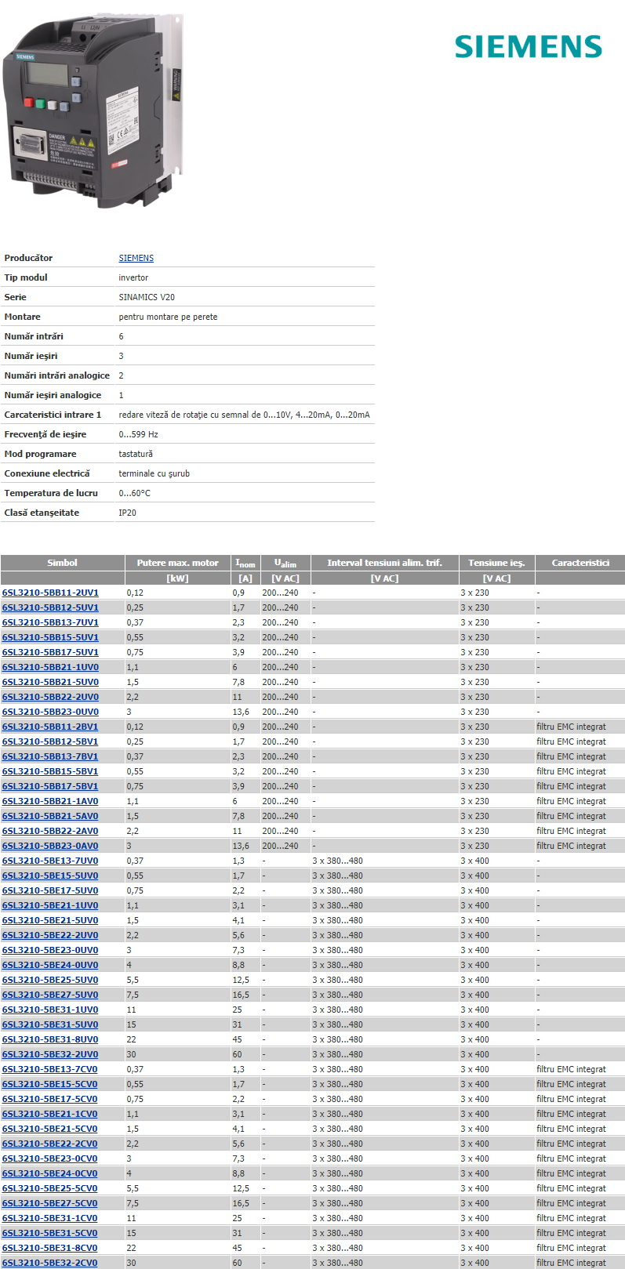Image resolution: width=625 pixels, height=1269 pixels.
Task: Open product link 6SL3210-5BE13-7CV0
Action: coord(50,1069)
